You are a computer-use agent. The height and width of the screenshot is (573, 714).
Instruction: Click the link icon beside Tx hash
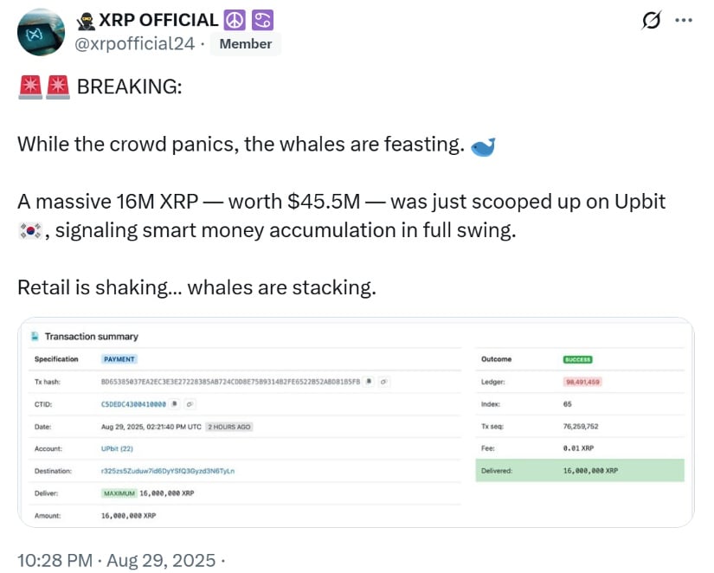(x=383, y=381)
